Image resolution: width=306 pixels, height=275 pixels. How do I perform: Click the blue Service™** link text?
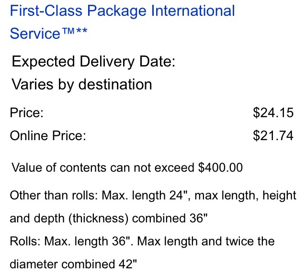tap(48, 33)
